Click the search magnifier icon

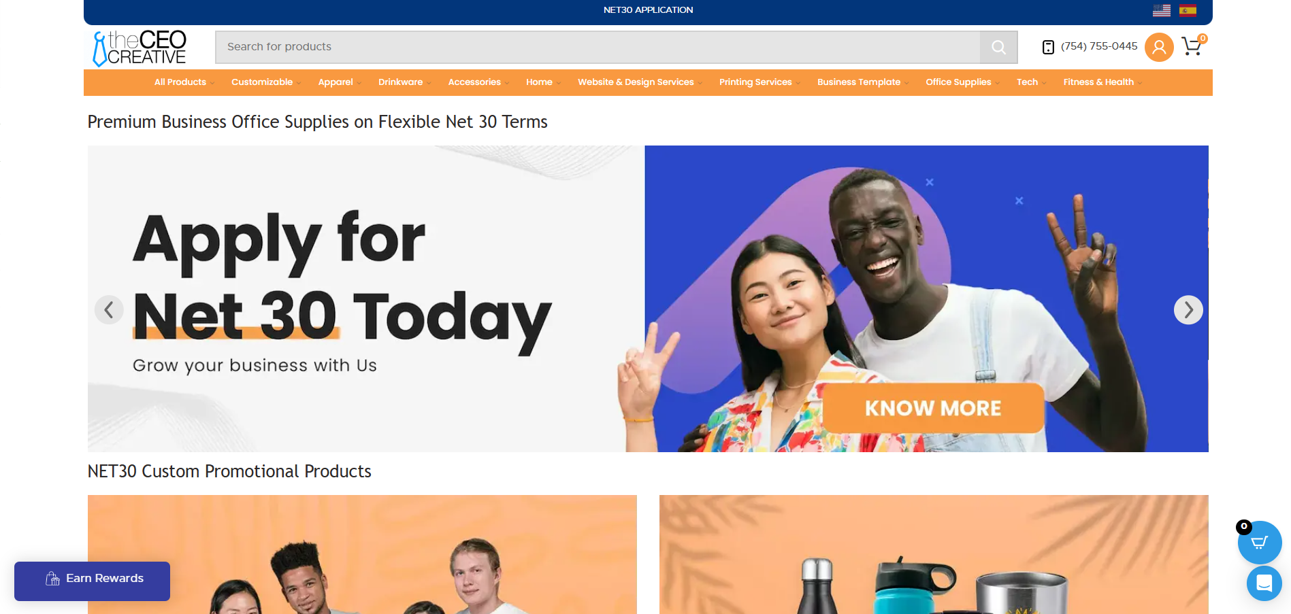pos(998,47)
